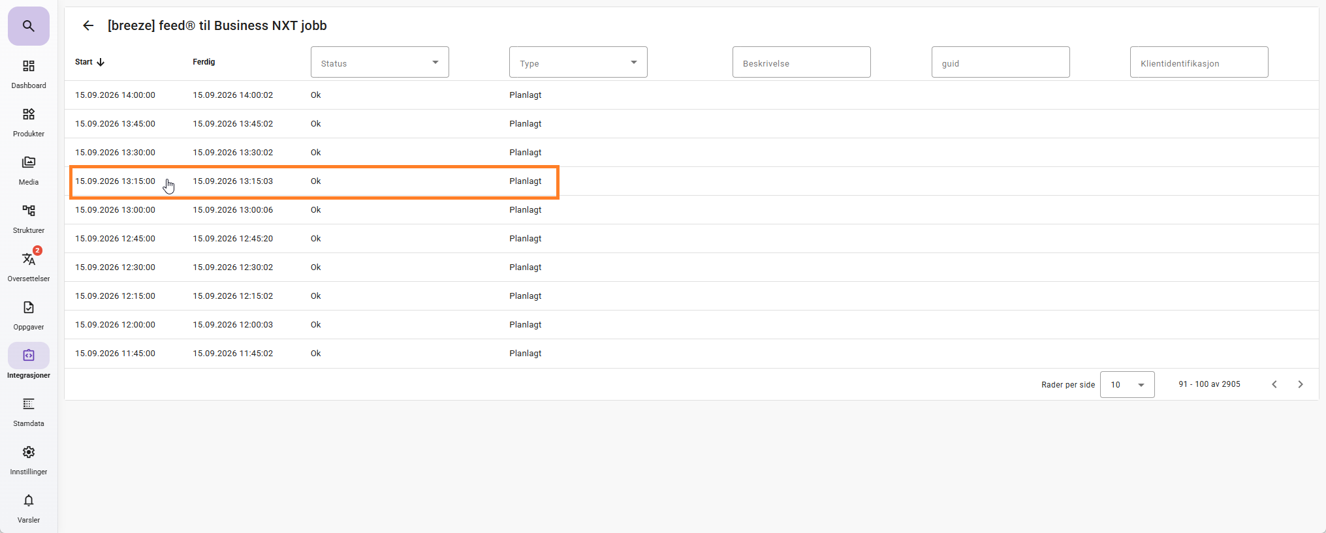The width and height of the screenshot is (1326, 533).
Task: Expand the Status filter dropdown
Action: click(x=380, y=63)
